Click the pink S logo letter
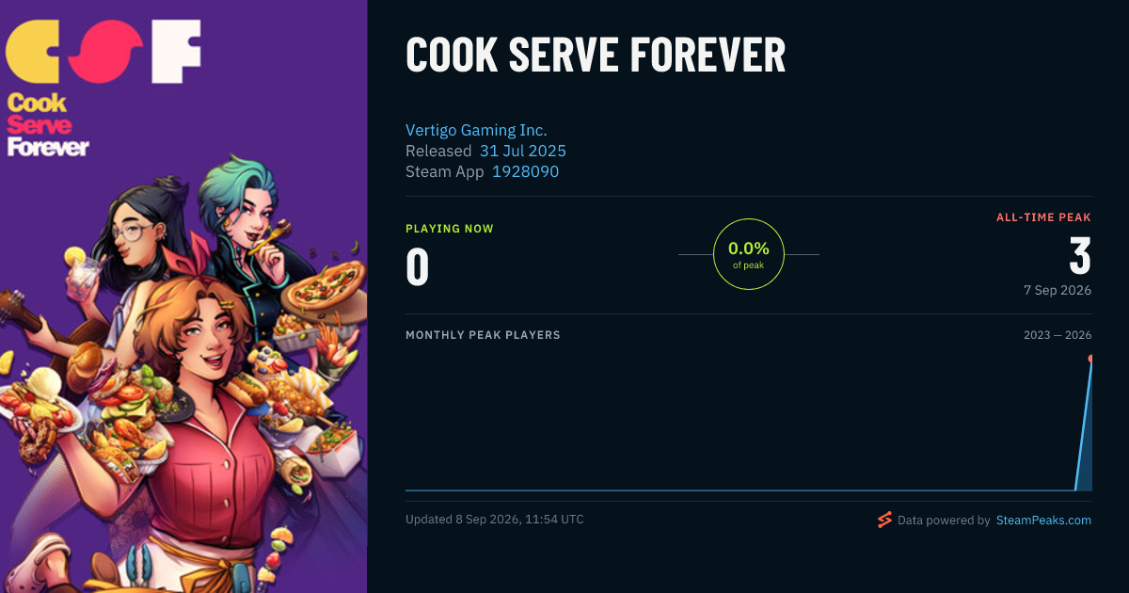The height and width of the screenshot is (593, 1129). (98, 52)
